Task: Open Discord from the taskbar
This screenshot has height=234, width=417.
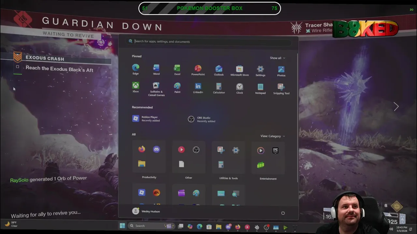Action: pyautogui.click(x=228, y=227)
